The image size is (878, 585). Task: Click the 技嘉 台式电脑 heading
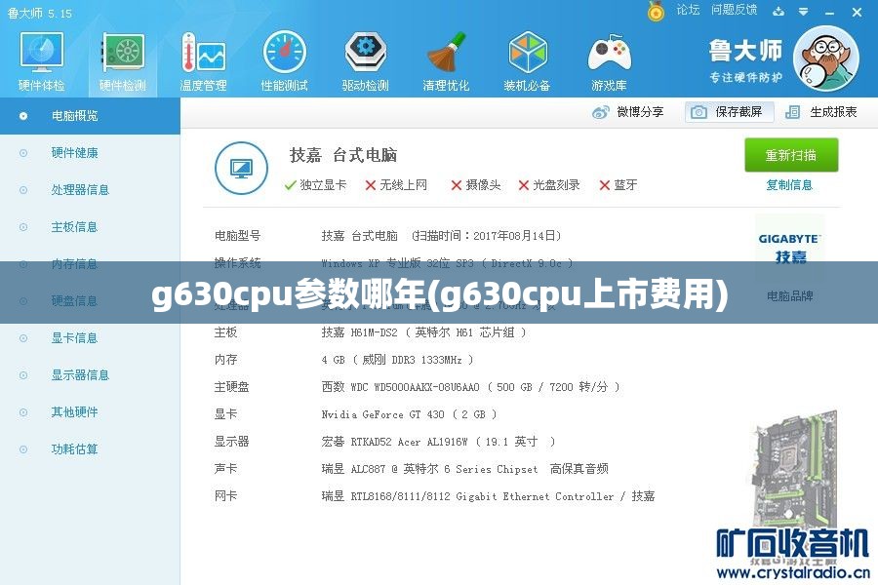click(343, 155)
